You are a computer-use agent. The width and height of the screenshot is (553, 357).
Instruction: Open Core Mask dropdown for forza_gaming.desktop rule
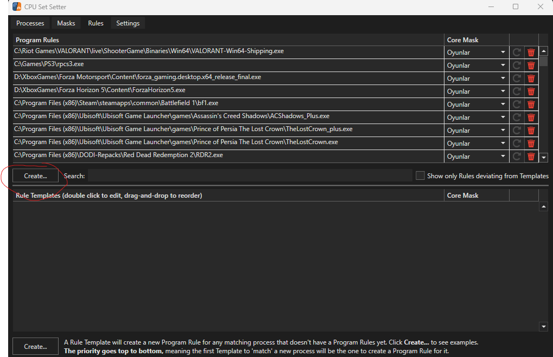pos(476,79)
